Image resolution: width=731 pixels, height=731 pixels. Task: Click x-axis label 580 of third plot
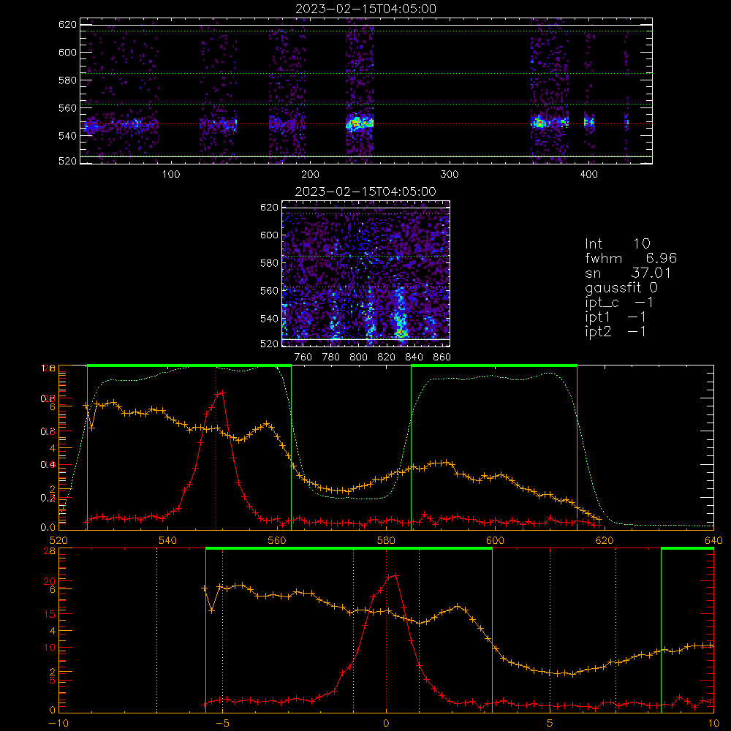click(386, 540)
